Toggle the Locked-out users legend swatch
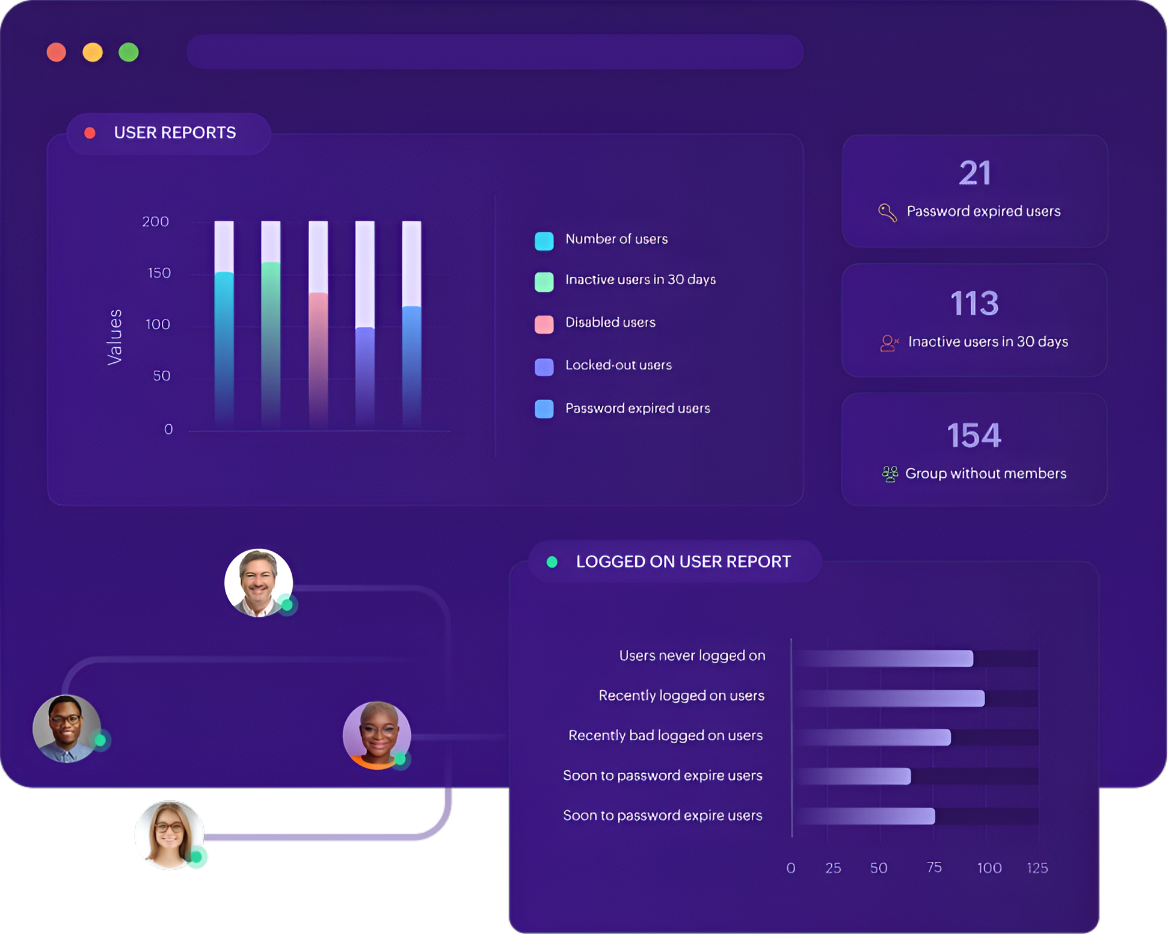1168x934 pixels. [x=544, y=367]
